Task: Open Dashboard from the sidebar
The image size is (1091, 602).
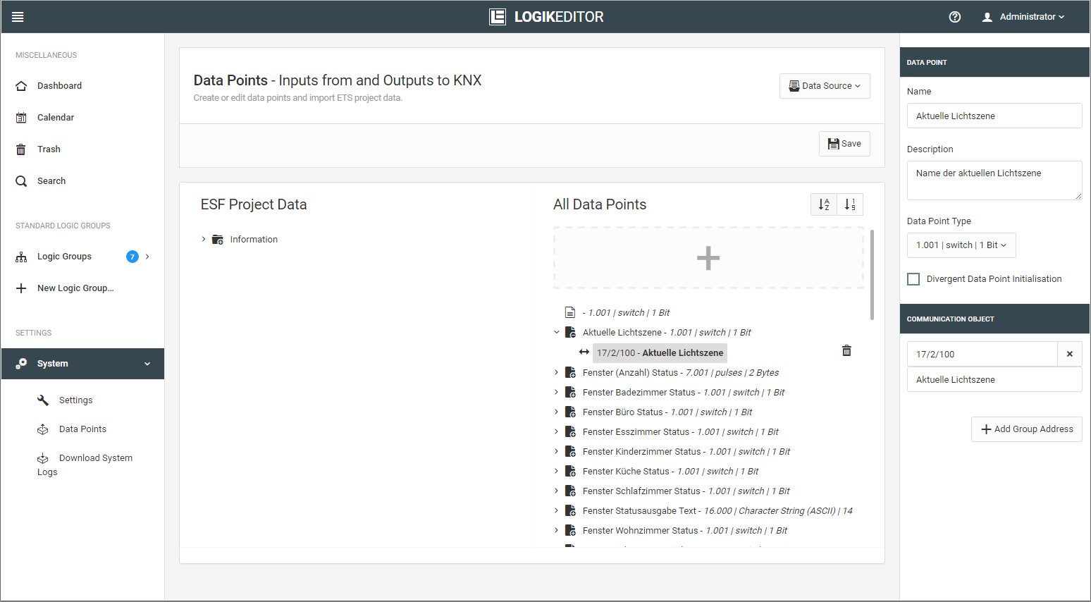Action: (59, 86)
